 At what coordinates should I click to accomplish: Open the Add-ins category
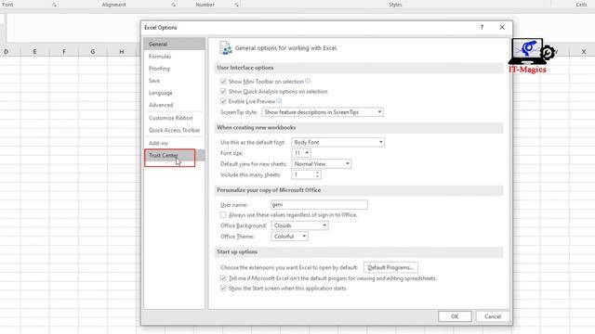(174, 143)
